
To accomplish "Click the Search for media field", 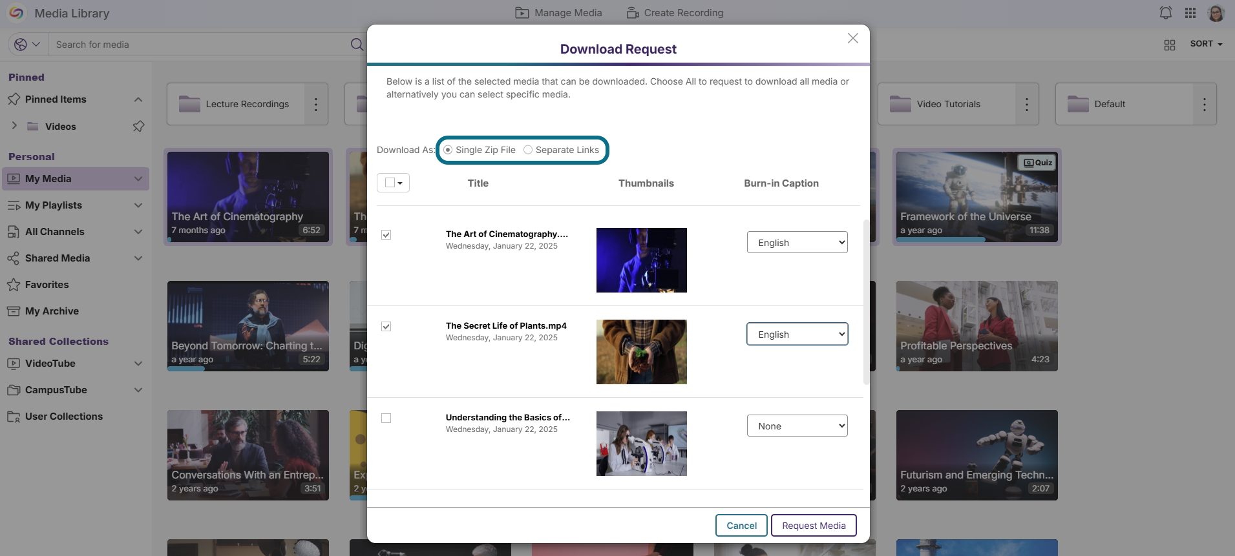I will click(x=200, y=45).
